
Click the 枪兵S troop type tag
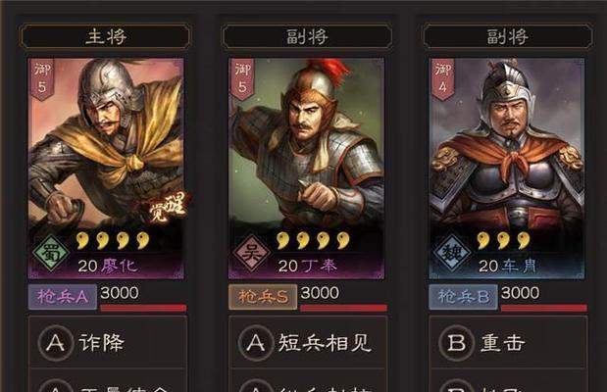click(x=263, y=297)
